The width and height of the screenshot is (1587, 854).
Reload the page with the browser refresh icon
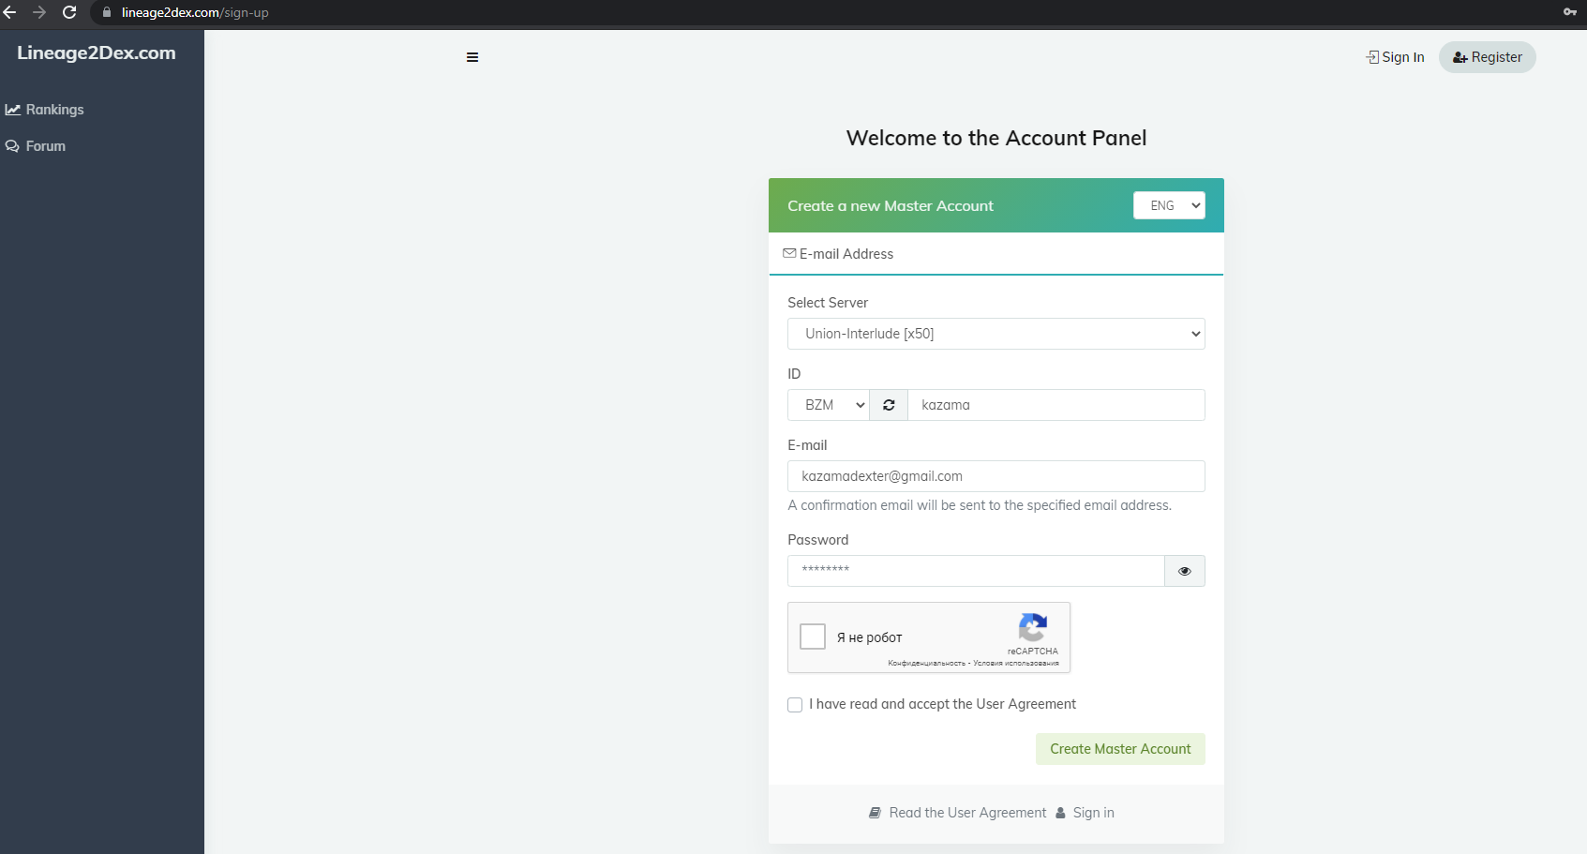click(x=69, y=12)
